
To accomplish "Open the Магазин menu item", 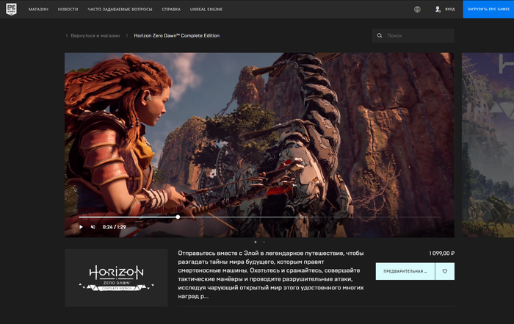I will 38,10.
